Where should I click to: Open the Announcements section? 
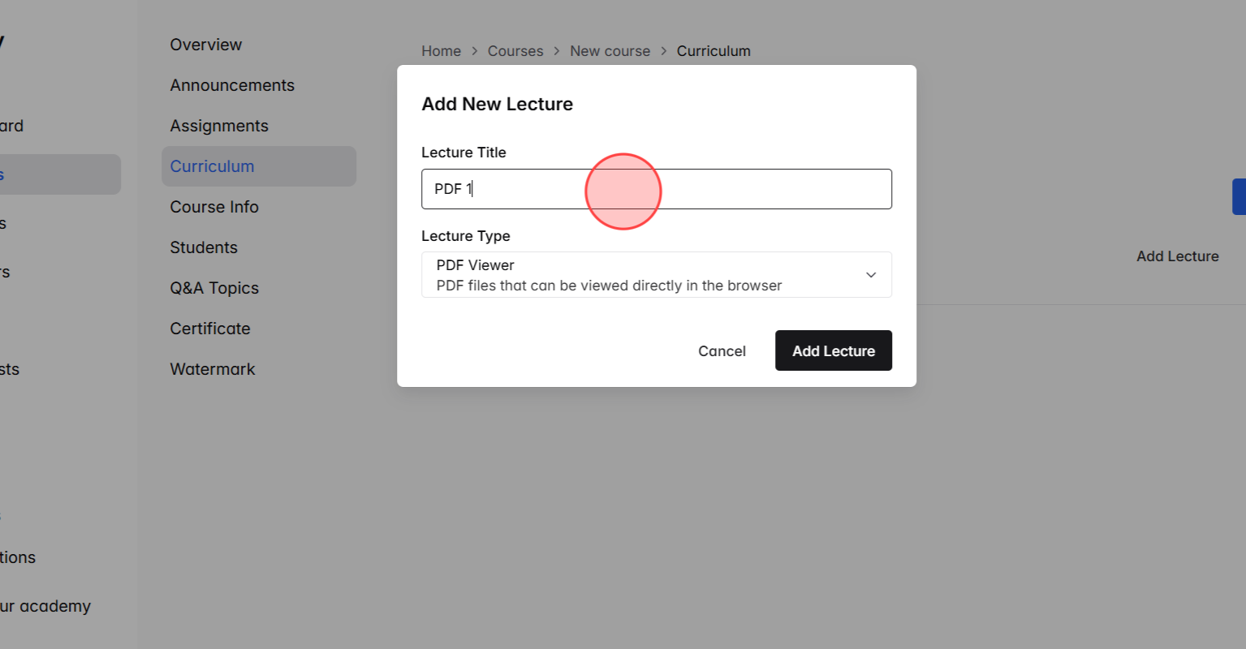[x=232, y=84]
